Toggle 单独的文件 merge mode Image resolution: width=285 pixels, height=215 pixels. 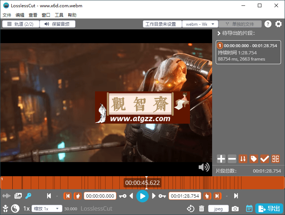click(x=240, y=24)
